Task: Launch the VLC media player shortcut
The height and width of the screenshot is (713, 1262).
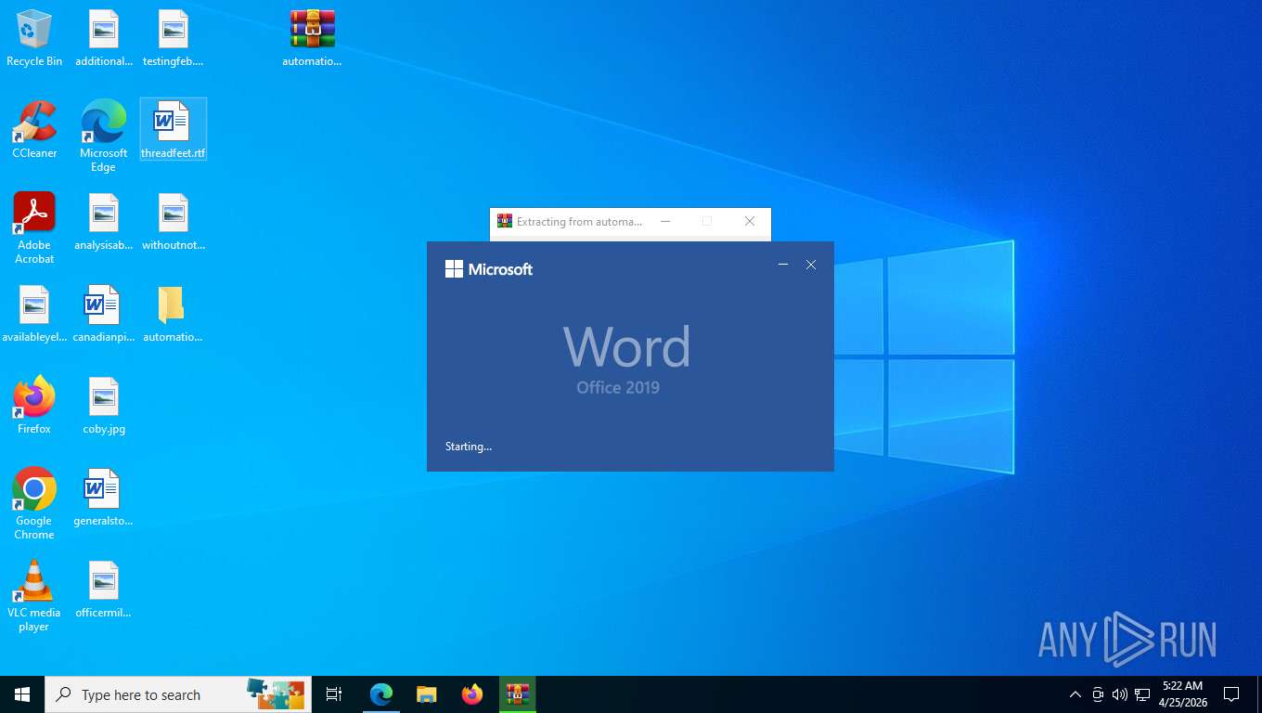Action: [x=34, y=596]
